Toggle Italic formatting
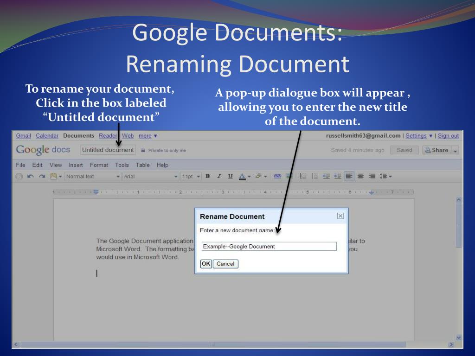Image resolution: width=475 pixels, height=356 pixels. click(219, 176)
